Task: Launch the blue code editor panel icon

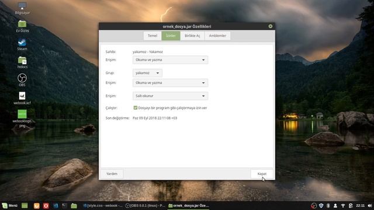Action: point(56,205)
